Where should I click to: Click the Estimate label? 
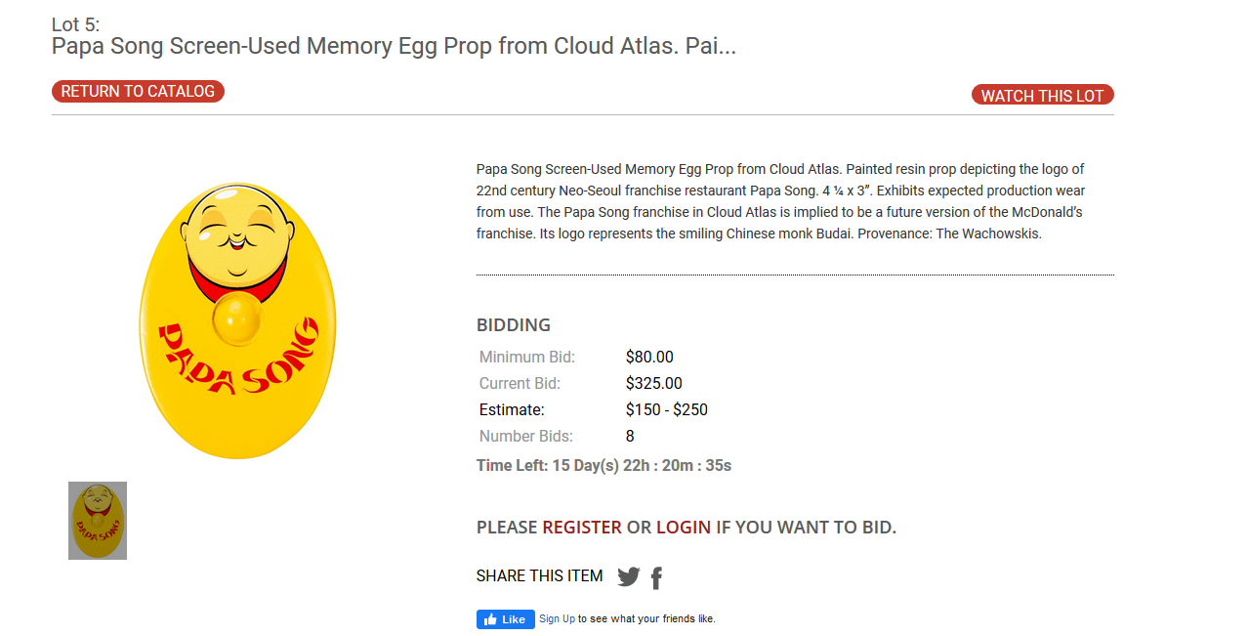tap(512, 410)
